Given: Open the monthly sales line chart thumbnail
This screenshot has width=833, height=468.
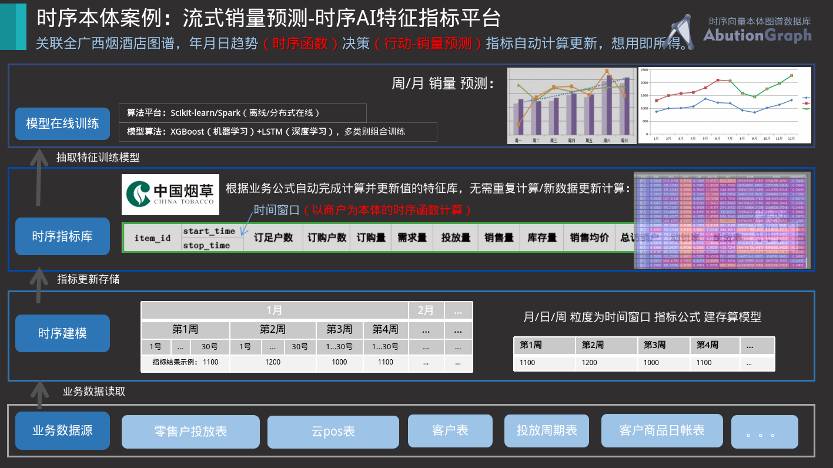Looking at the screenshot, I should click(725, 105).
